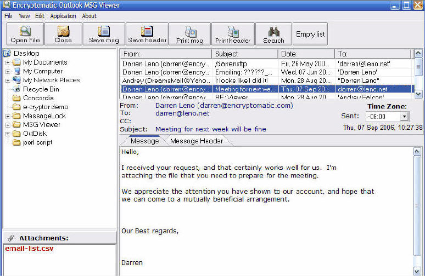Select the 'Meeting for next we...' message row
Image resolution: width=425 pixels, height=276 pixels.
tap(267, 89)
